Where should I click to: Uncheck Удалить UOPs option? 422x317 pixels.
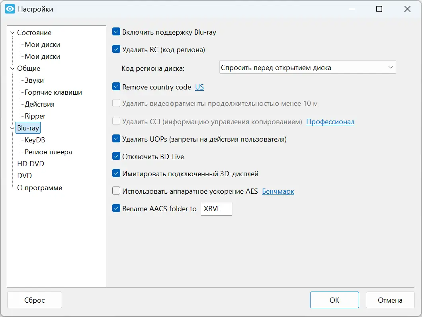coord(116,139)
